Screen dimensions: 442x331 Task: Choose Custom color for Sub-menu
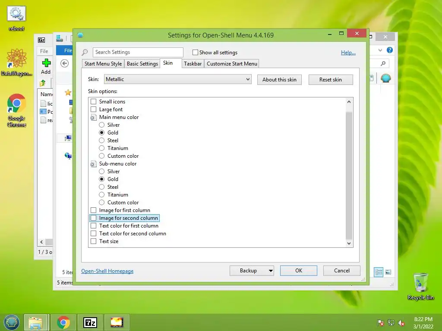pyautogui.click(x=102, y=203)
